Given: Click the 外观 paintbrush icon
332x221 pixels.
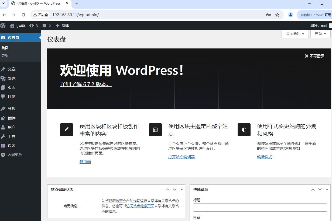Looking at the screenshot, I should (3, 109).
